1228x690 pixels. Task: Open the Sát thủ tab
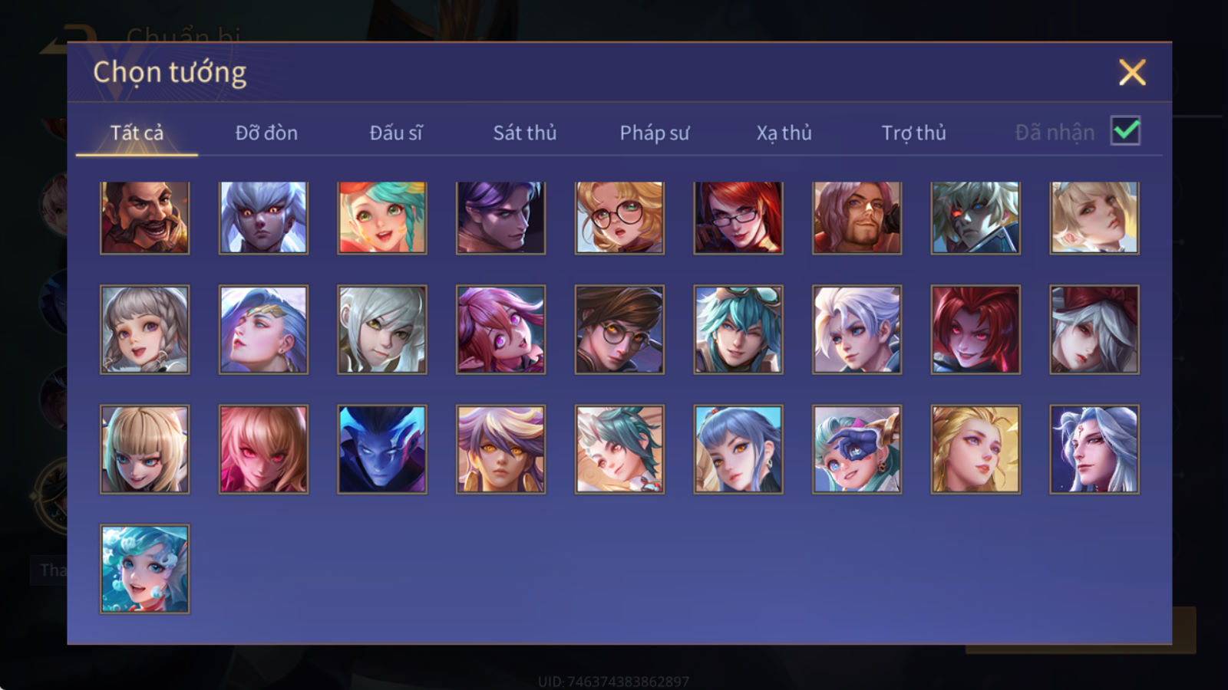(x=525, y=133)
